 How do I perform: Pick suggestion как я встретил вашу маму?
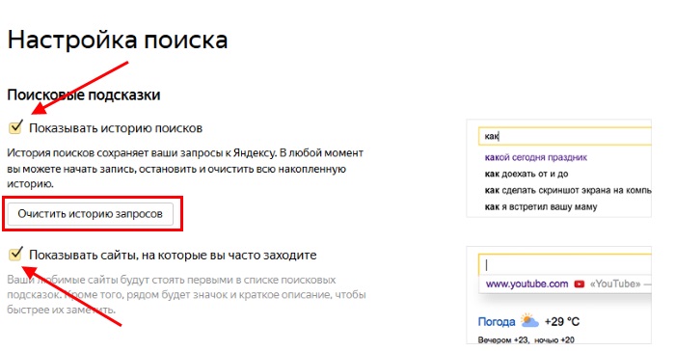541,206
